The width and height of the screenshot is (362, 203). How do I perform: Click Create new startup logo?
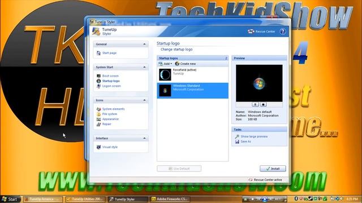click(186, 64)
